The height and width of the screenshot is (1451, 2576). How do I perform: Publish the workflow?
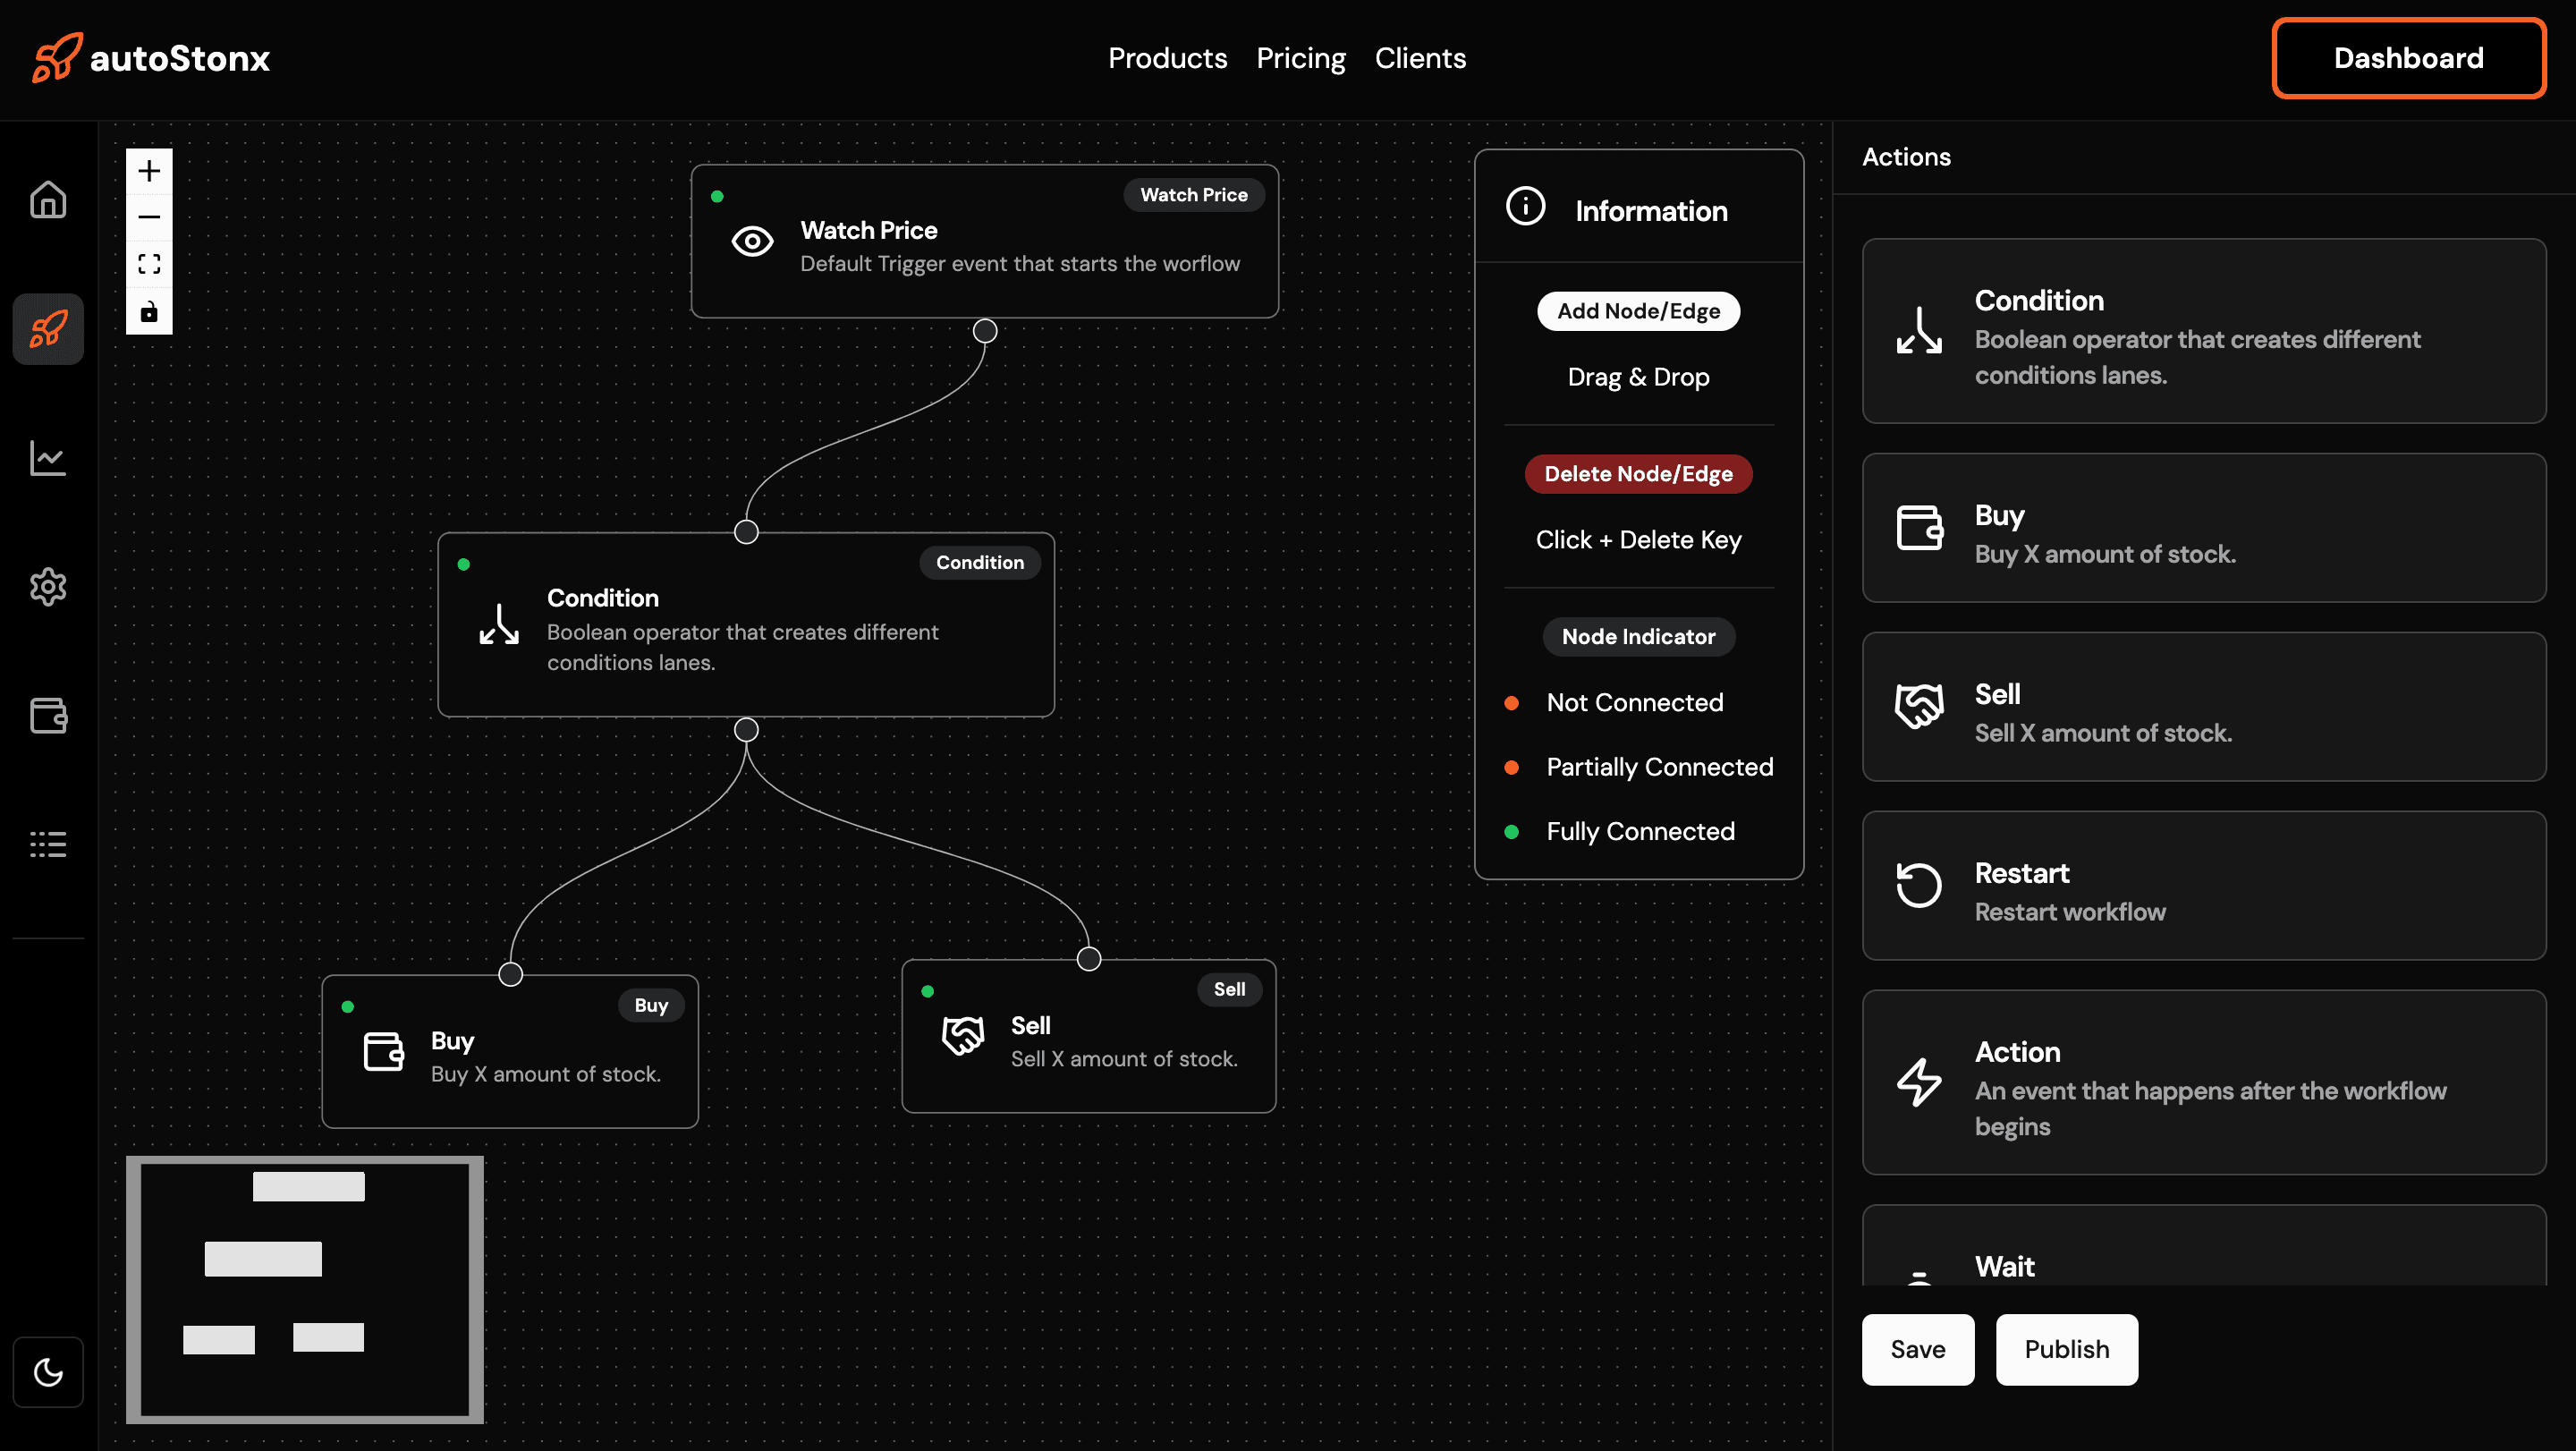click(x=2066, y=1349)
